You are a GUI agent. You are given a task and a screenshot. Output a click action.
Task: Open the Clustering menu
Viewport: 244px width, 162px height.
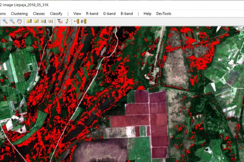tap(19, 13)
